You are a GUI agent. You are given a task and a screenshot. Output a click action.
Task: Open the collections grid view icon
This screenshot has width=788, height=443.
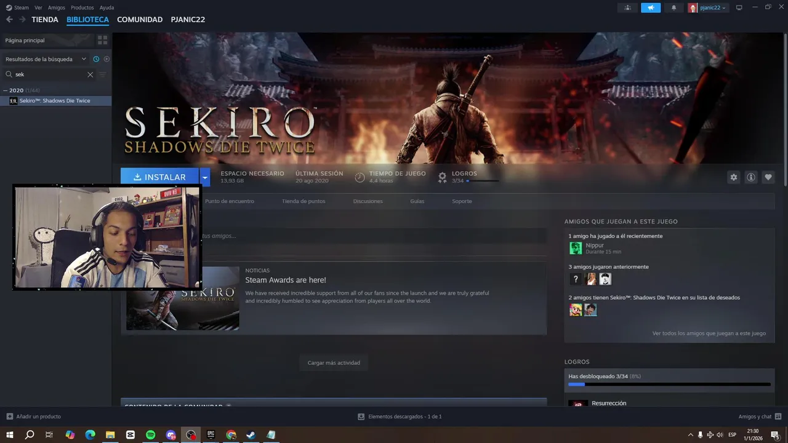pyautogui.click(x=102, y=40)
